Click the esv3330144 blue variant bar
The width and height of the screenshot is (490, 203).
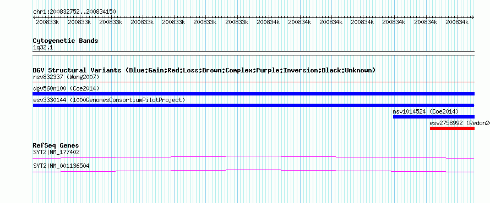click(253, 105)
